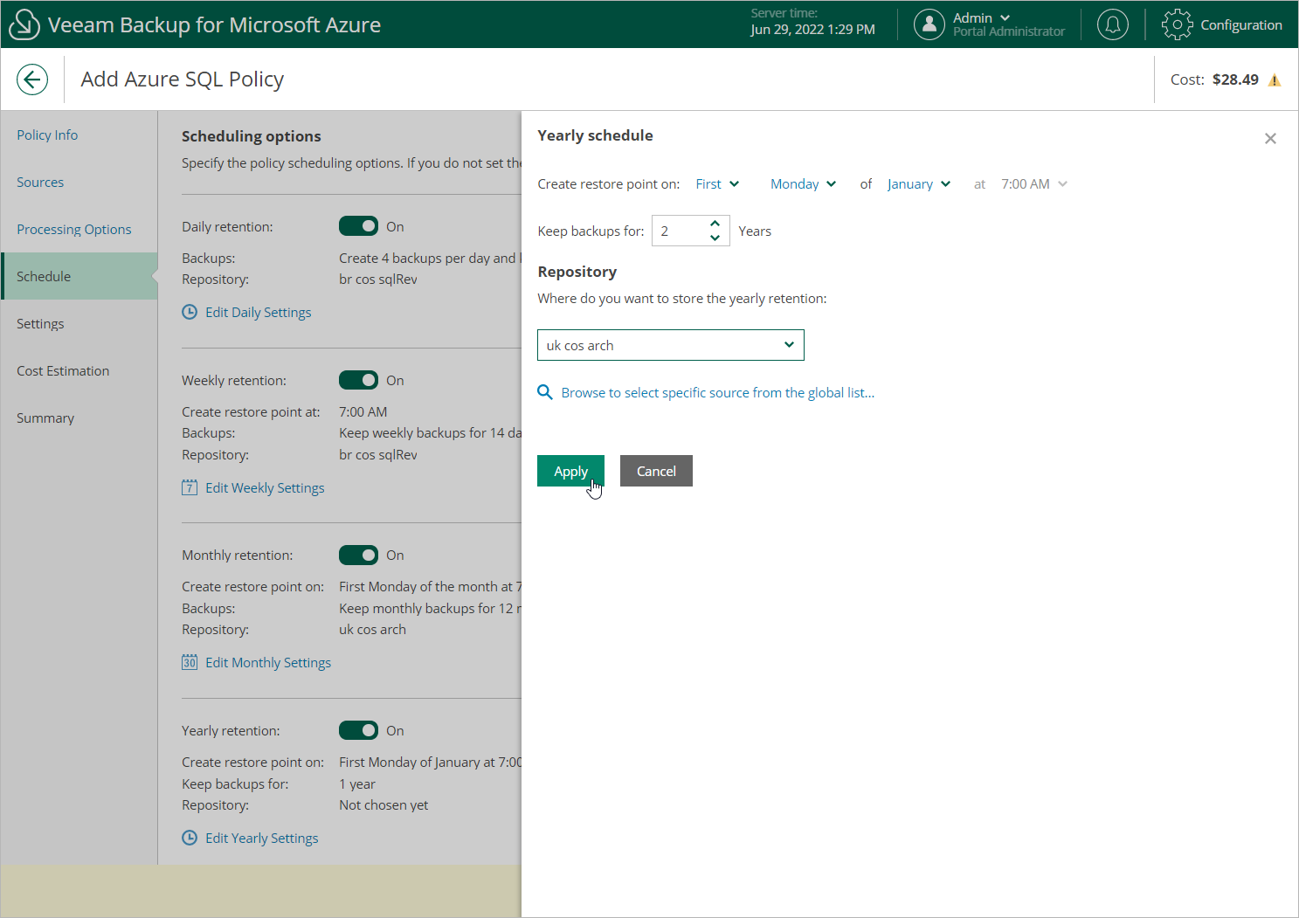This screenshot has width=1299, height=918.
Task: Click the Not chosen yet repository value
Action: coord(383,804)
